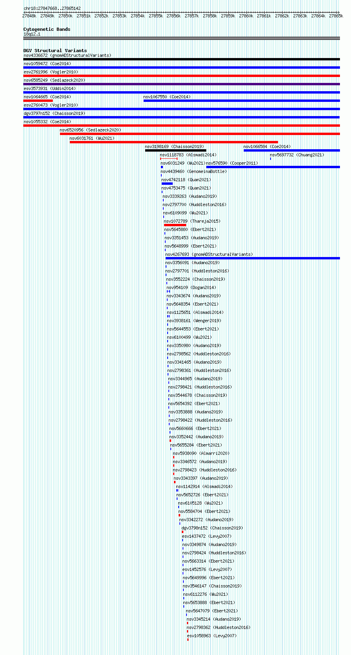Click the red nsv1072789 variant bar

[175, 225]
